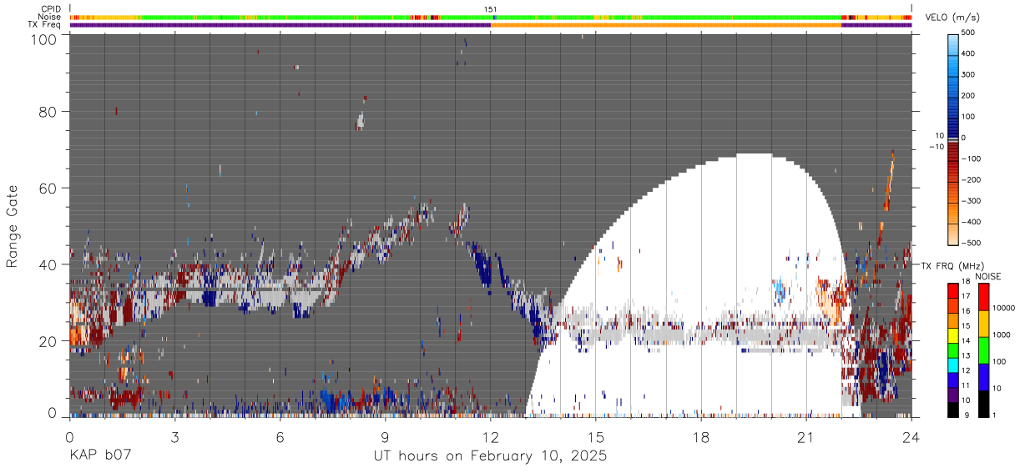Click the 'NOISE' legend label
The height and width of the screenshot is (473, 1025).
pos(987,276)
